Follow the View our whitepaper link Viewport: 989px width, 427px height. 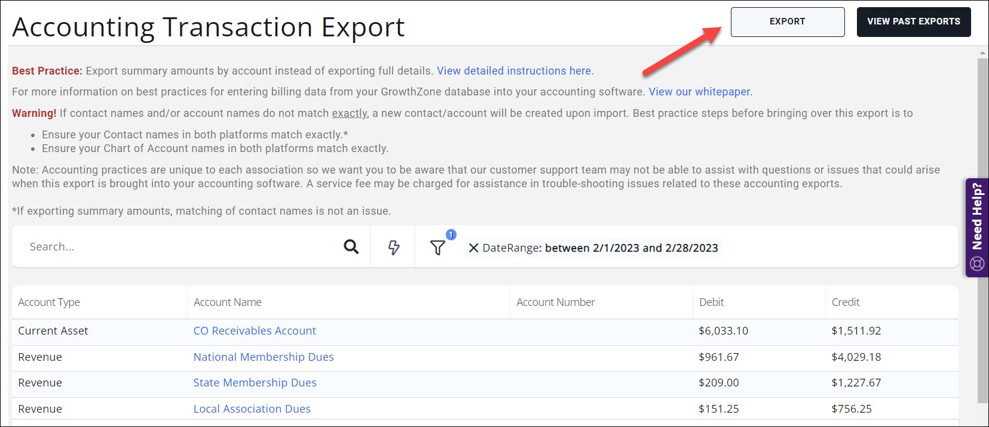700,92
